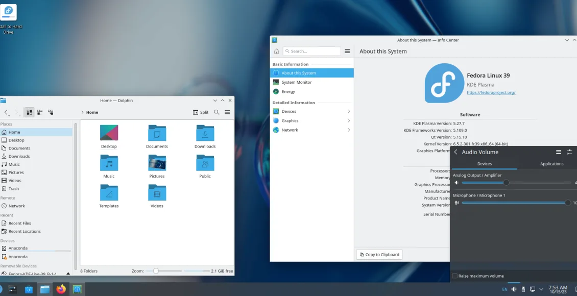Unroll the Info Center titlebar down-arrow
Viewport: 577px width, 296px height.
tap(567, 40)
